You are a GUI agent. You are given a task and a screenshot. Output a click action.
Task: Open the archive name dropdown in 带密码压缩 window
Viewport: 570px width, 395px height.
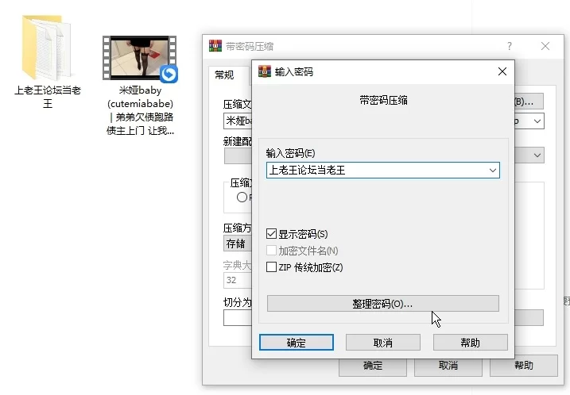pyautogui.click(x=537, y=121)
